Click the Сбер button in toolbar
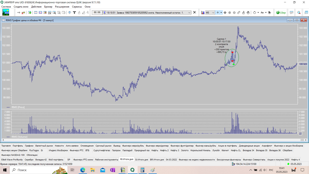309x174 pixels. [x=281, y=12]
